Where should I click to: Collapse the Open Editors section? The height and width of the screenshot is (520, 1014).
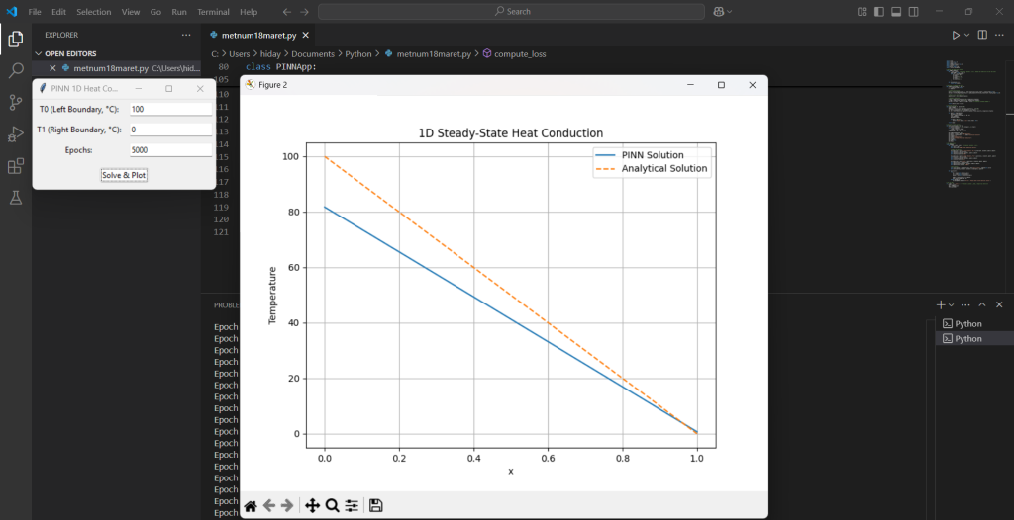tap(40, 53)
